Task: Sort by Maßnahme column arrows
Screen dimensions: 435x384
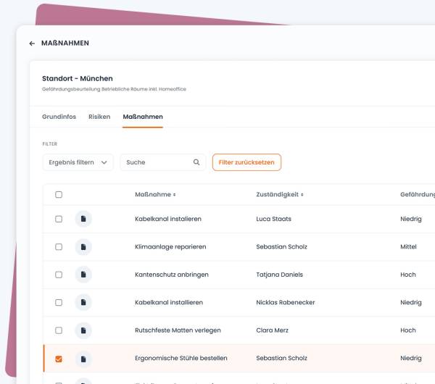Action: pyautogui.click(x=174, y=195)
